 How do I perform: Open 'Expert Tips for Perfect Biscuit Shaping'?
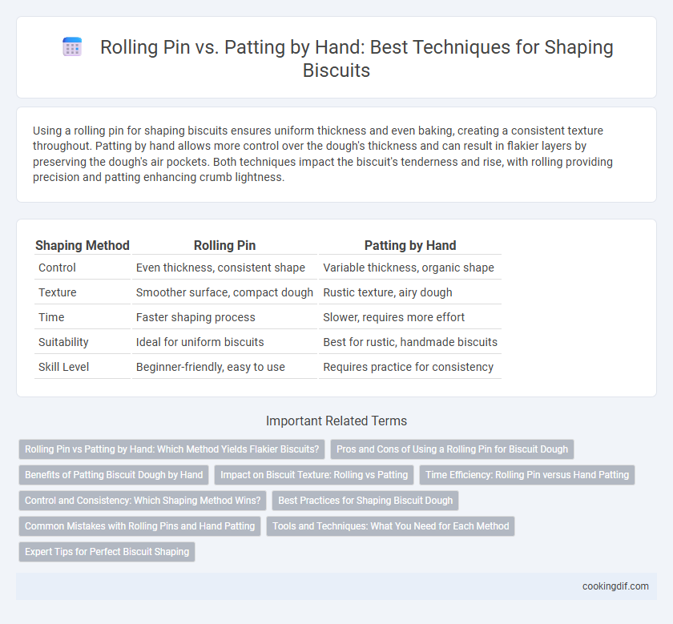107,552
